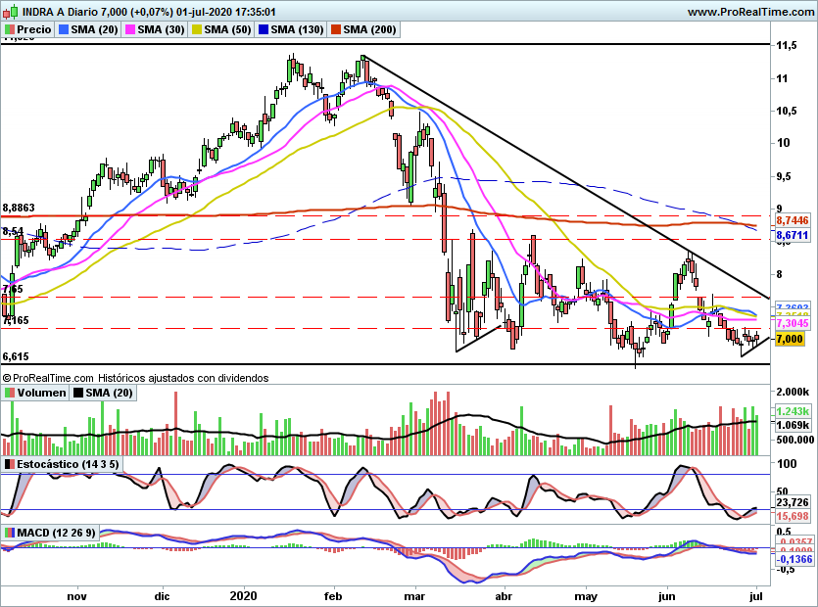The height and width of the screenshot is (607, 818).
Task: Select the Volumen panel label
Action: point(42,393)
